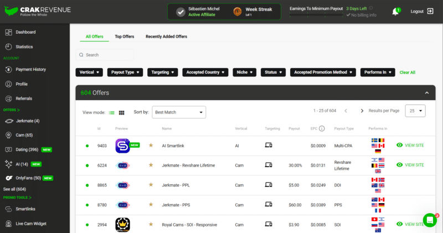
Task: Expand the Accepted Country filter
Action: point(205,73)
